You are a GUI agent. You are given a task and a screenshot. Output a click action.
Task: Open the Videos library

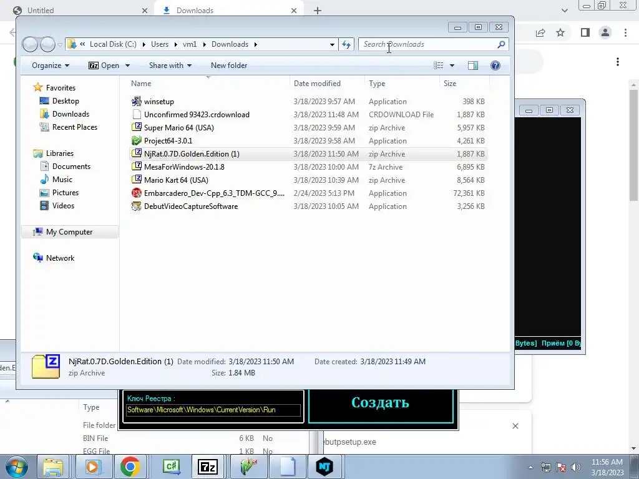click(x=63, y=206)
